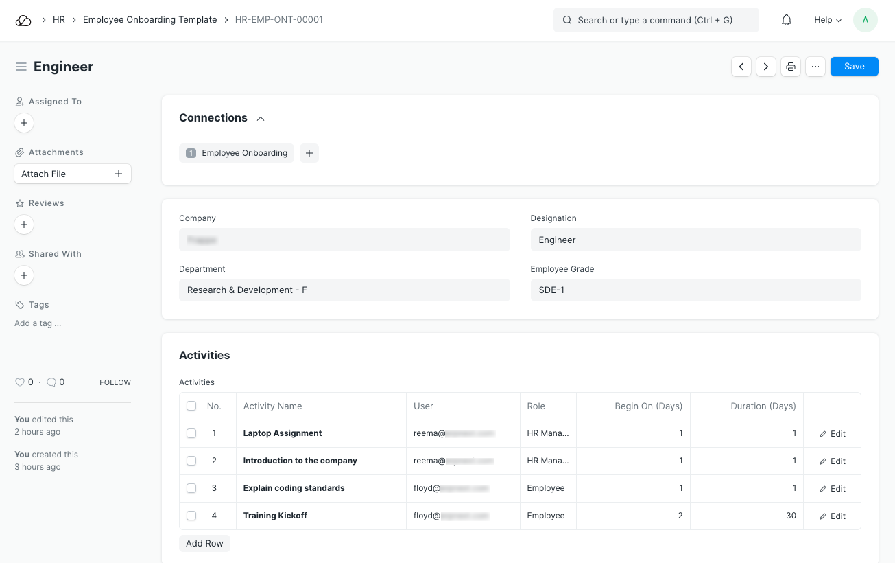Toggle select-all checkbox in Activities header
895x563 pixels.
coord(191,406)
